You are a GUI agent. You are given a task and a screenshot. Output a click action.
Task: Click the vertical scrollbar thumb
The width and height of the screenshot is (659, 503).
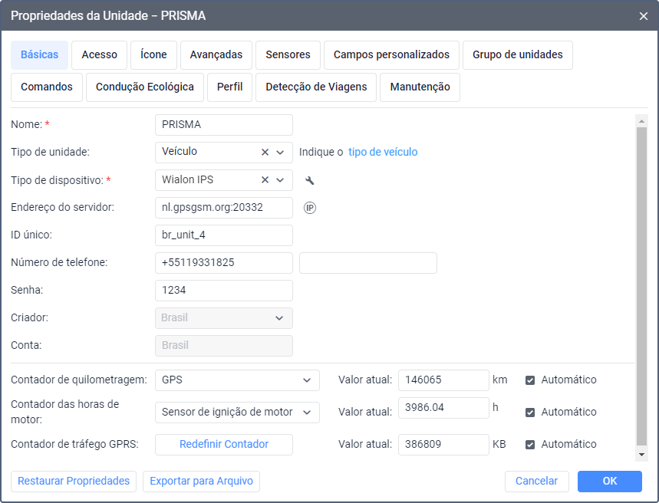[x=642, y=284]
